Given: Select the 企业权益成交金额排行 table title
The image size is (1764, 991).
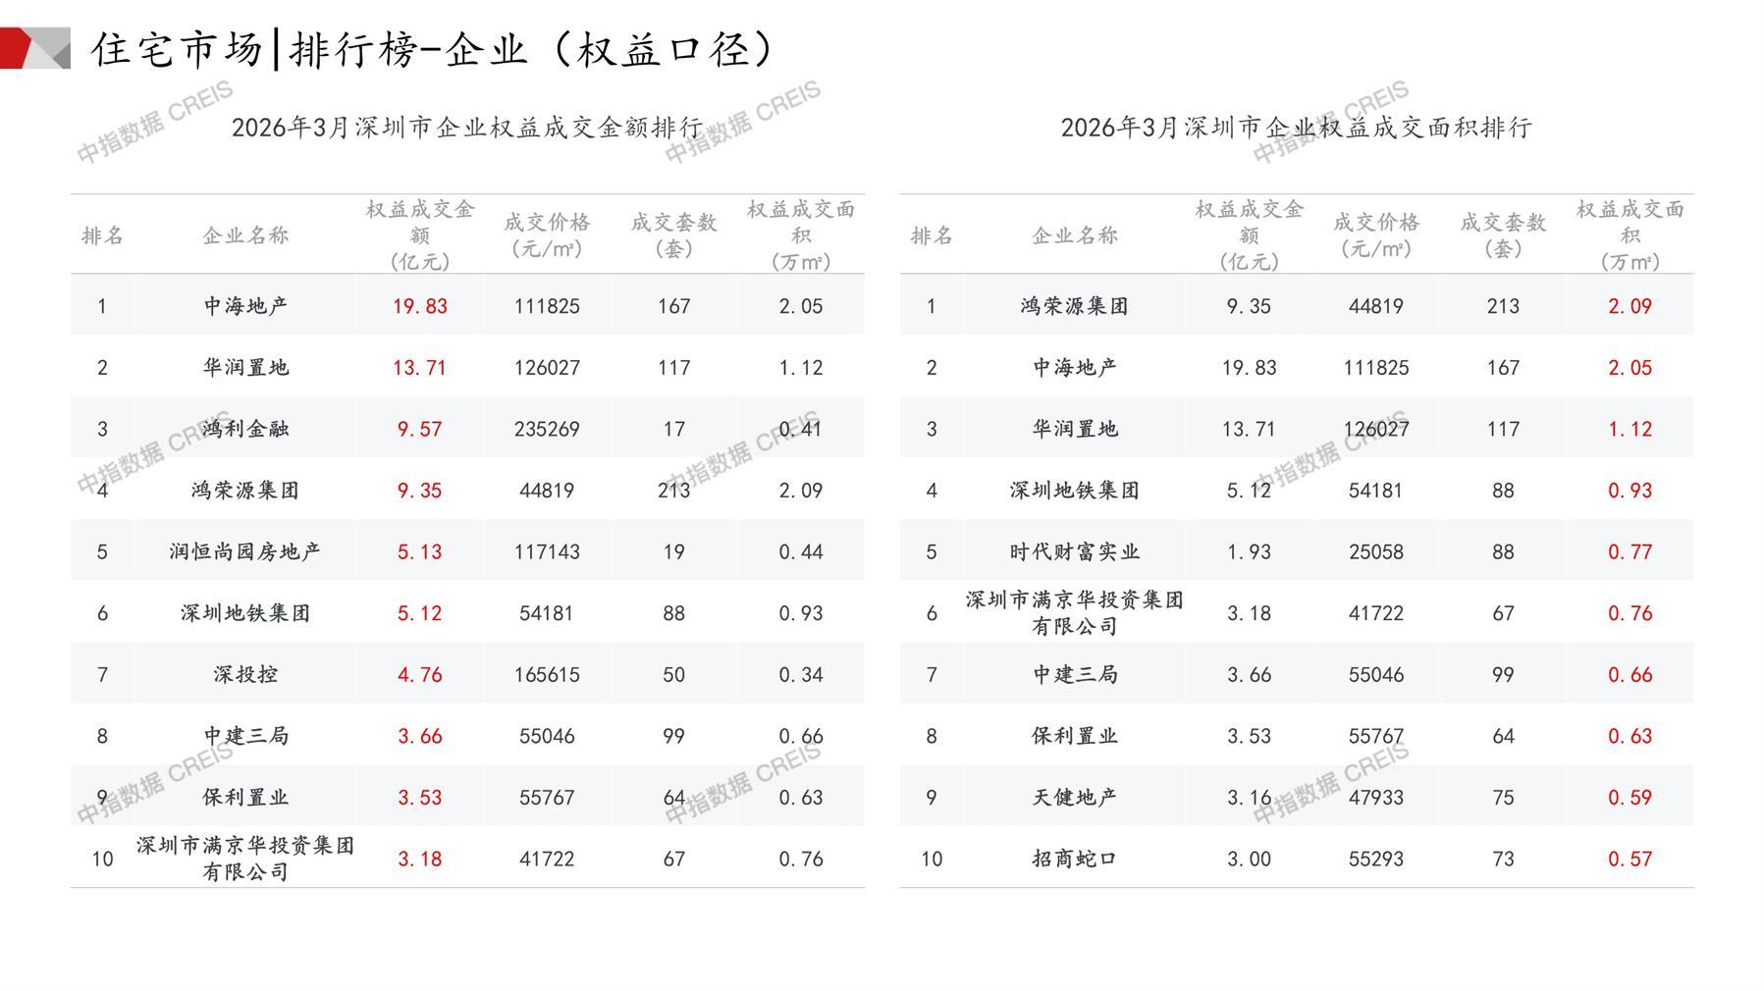Looking at the screenshot, I should click(467, 128).
